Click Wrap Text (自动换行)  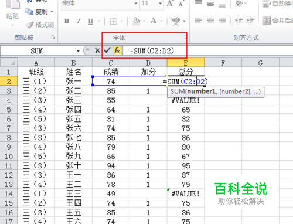tap(277, 4)
